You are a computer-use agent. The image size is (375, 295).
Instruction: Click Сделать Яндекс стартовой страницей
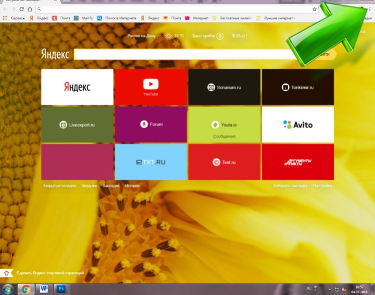[50, 273]
